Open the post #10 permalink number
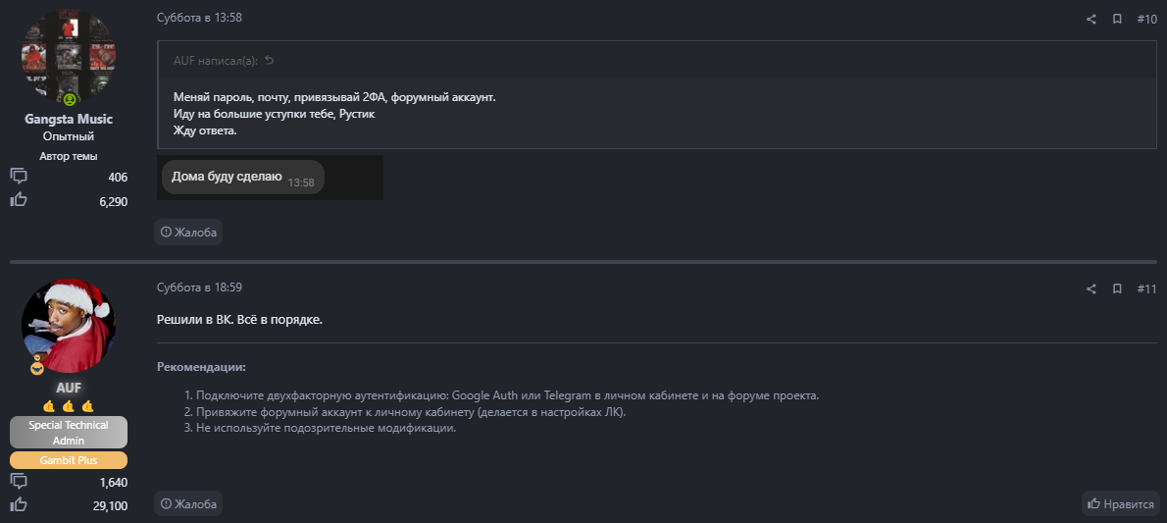This screenshot has width=1167, height=523. 1146,19
